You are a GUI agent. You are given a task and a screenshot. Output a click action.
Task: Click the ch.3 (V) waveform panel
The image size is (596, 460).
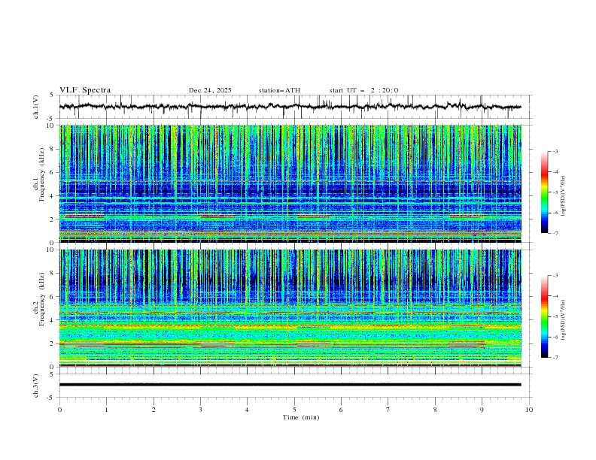(x=293, y=385)
